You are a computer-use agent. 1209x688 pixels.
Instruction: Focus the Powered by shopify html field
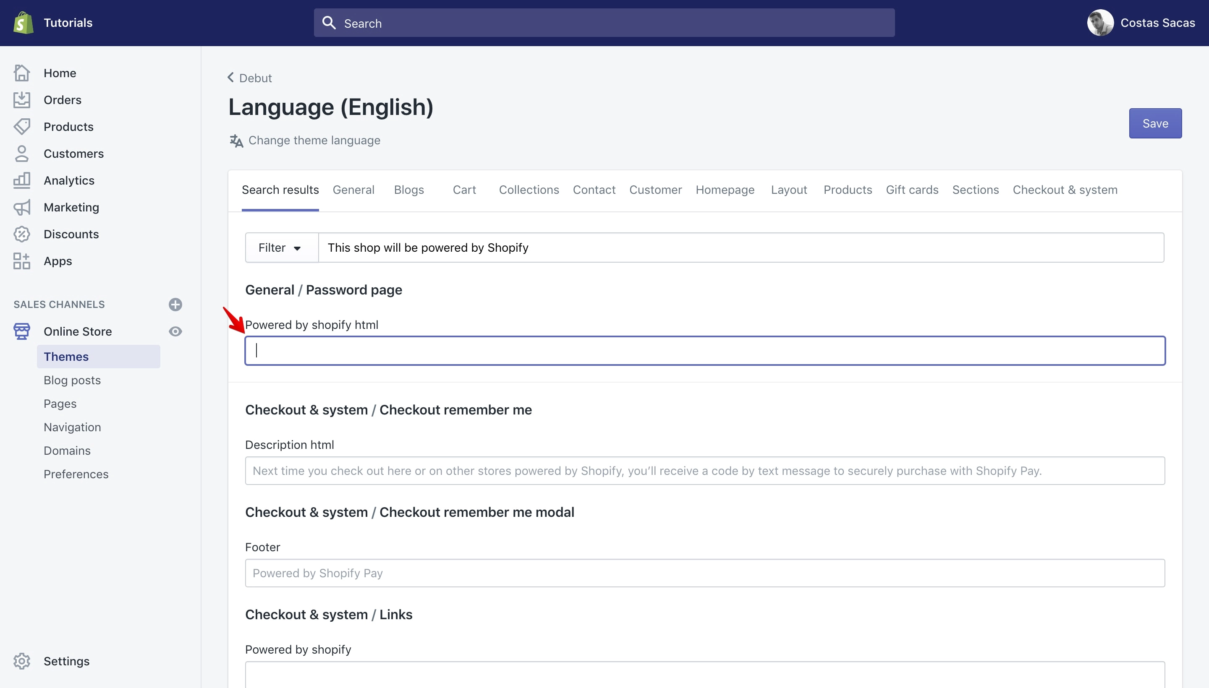(705, 351)
